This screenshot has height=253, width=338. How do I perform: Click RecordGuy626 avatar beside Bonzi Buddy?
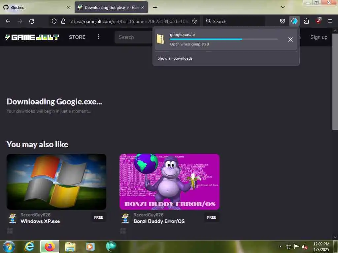pos(125,218)
